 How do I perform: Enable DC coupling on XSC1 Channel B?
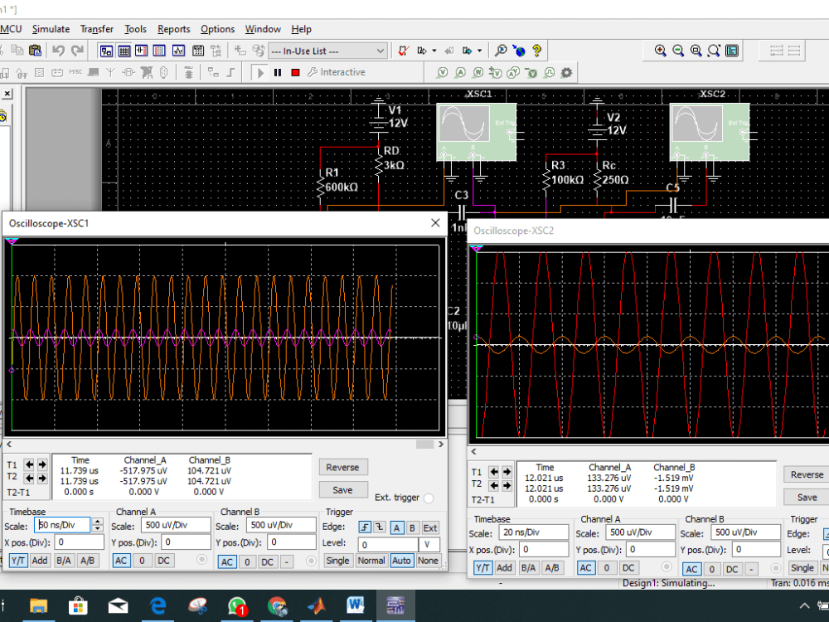tap(267, 561)
